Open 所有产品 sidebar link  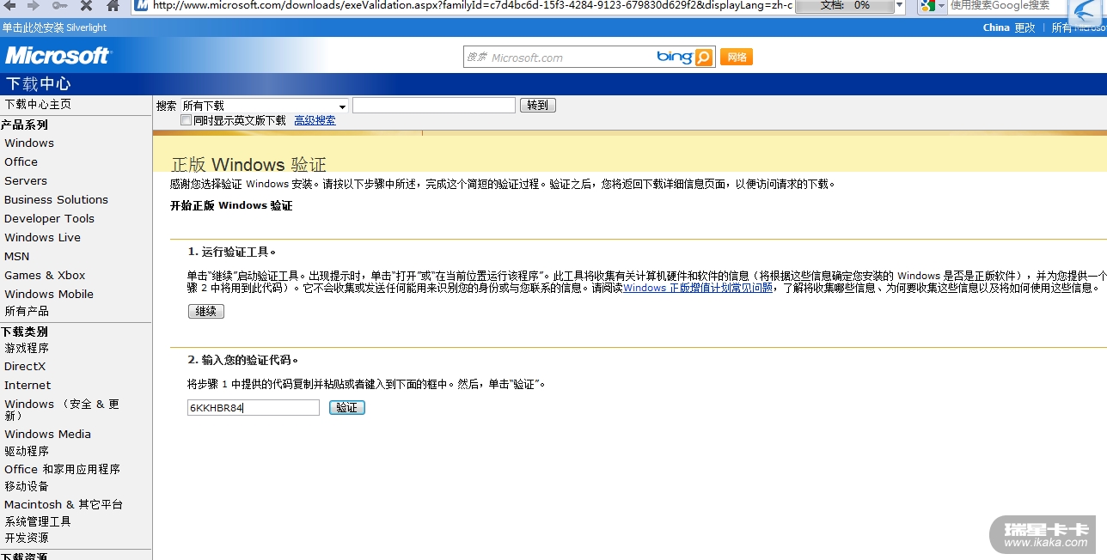pyautogui.click(x=27, y=311)
